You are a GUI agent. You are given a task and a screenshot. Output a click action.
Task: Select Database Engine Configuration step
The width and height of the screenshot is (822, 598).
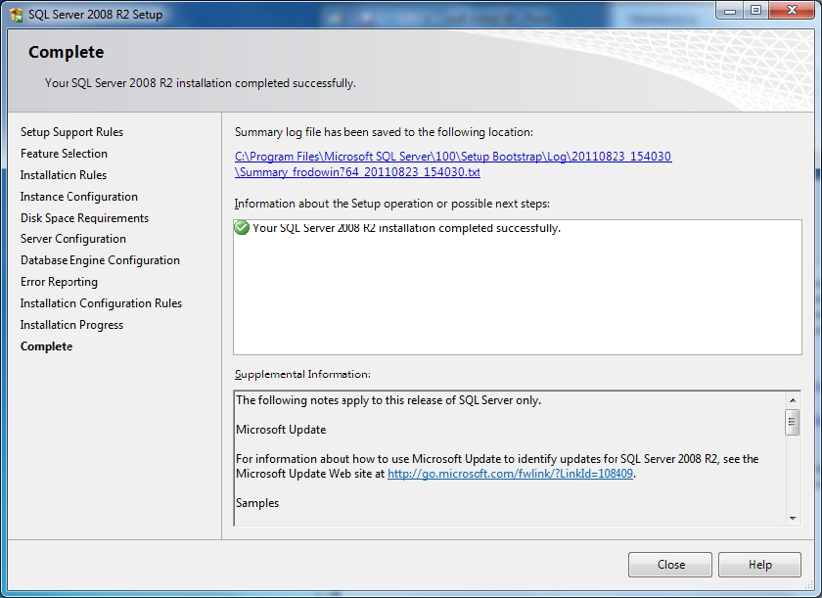tap(100, 260)
